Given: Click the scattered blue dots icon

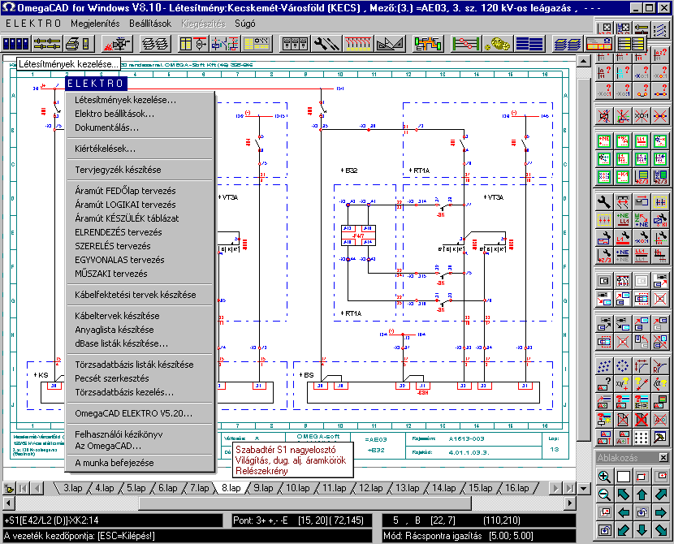Looking at the screenshot, I should coord(604,365).
